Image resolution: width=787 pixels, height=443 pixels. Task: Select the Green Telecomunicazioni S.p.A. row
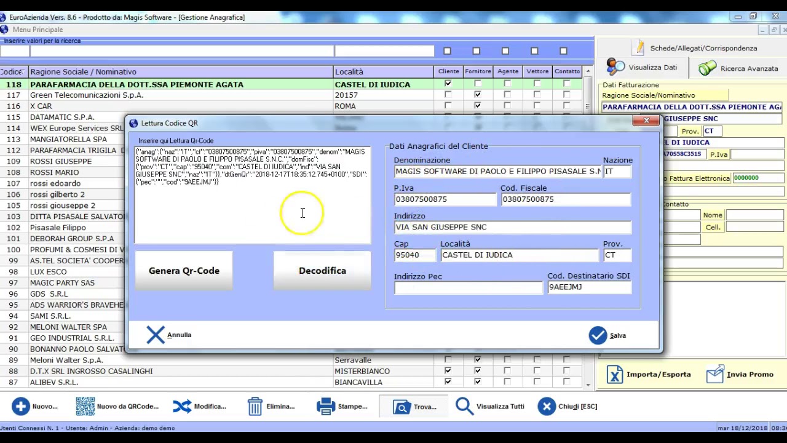pyautogui.click(x=291, y=95)
